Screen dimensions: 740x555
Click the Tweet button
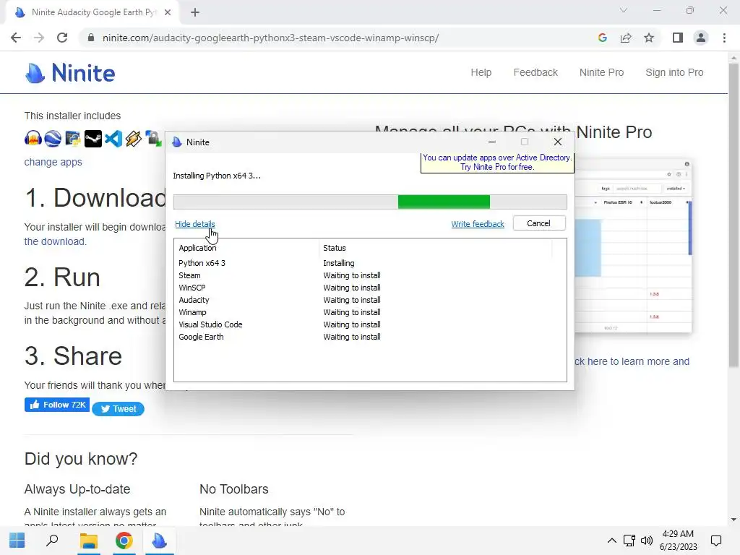(x=118, y=409)
